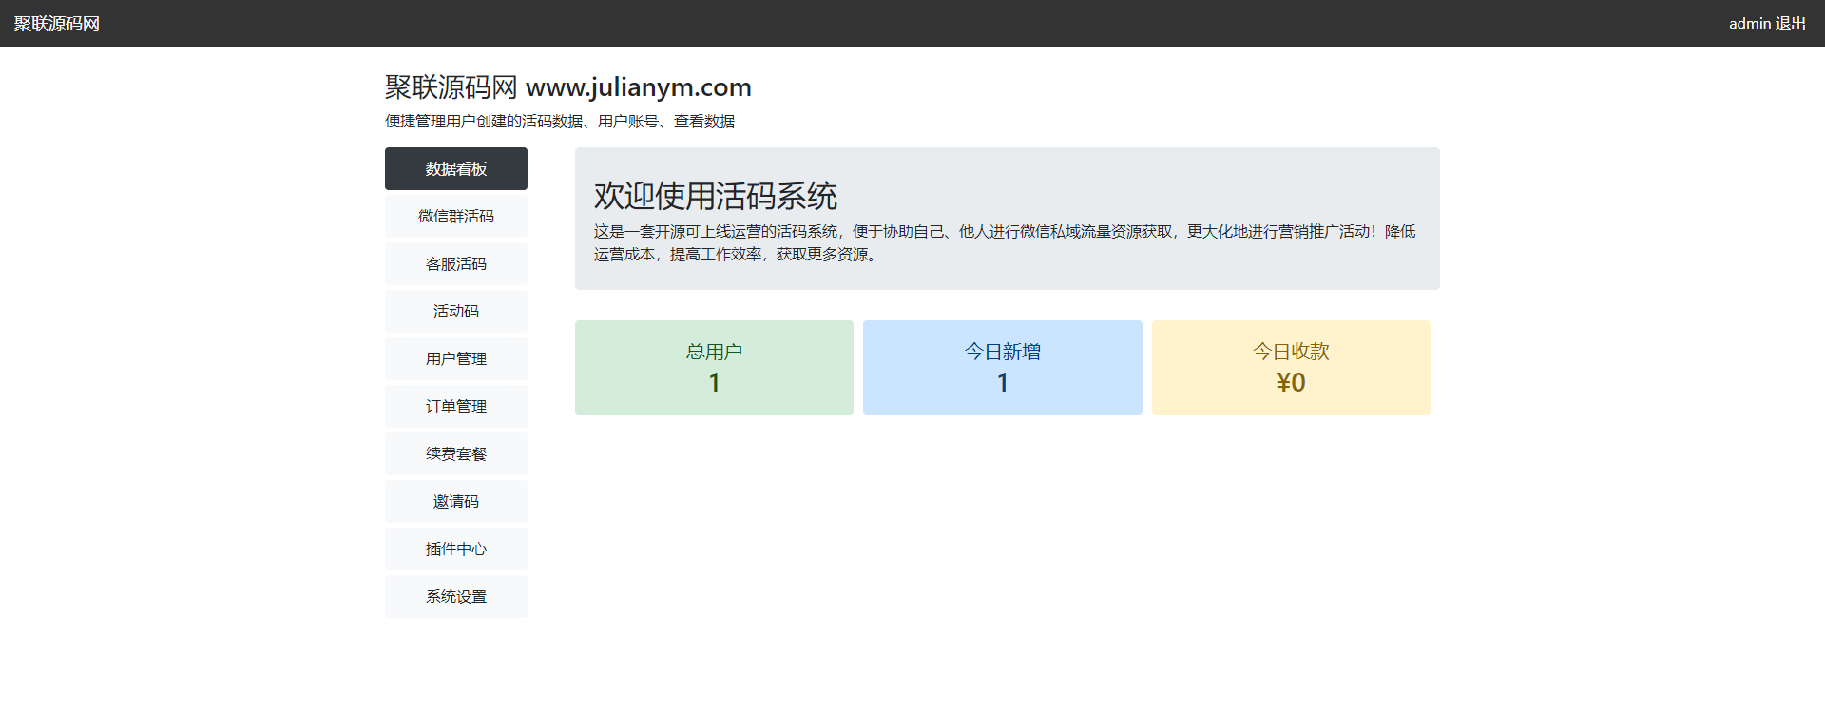The image size is (1825, 710).
Task: Click the 今日收款 revenue card
Action: click(1291, 368)
